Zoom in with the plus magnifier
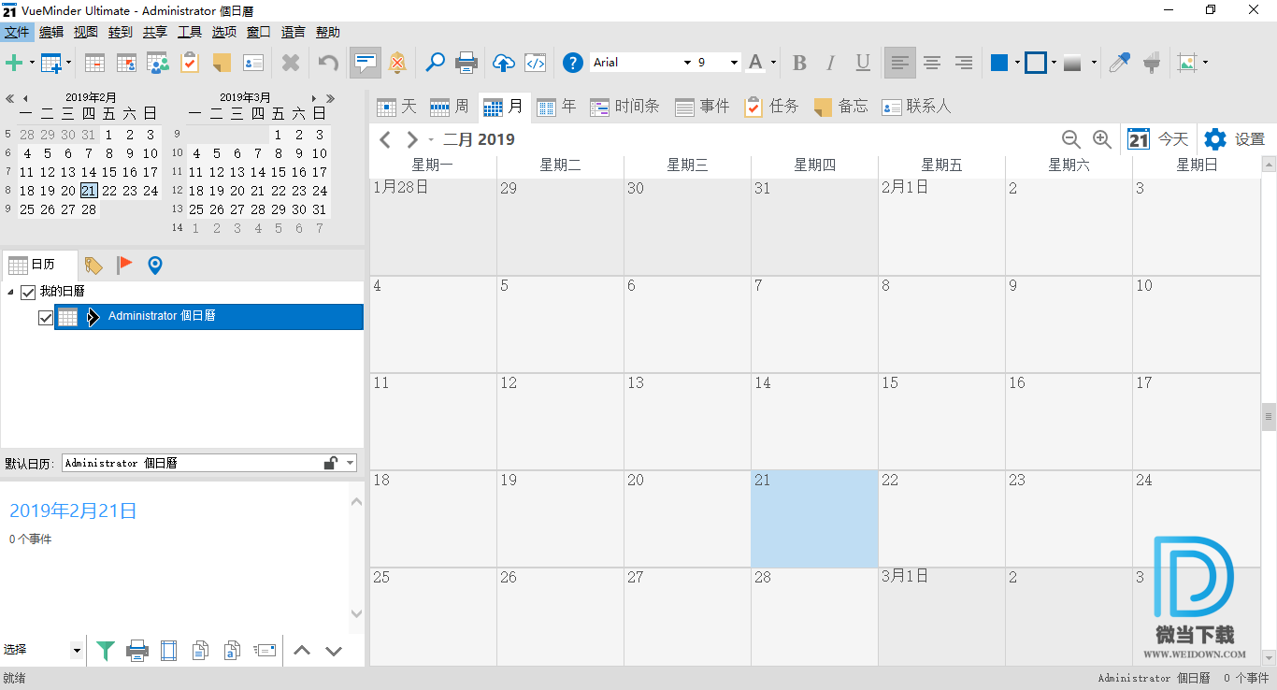Image resolution: width=1277 pixels, height=690 pixels. click(1102, 139)
